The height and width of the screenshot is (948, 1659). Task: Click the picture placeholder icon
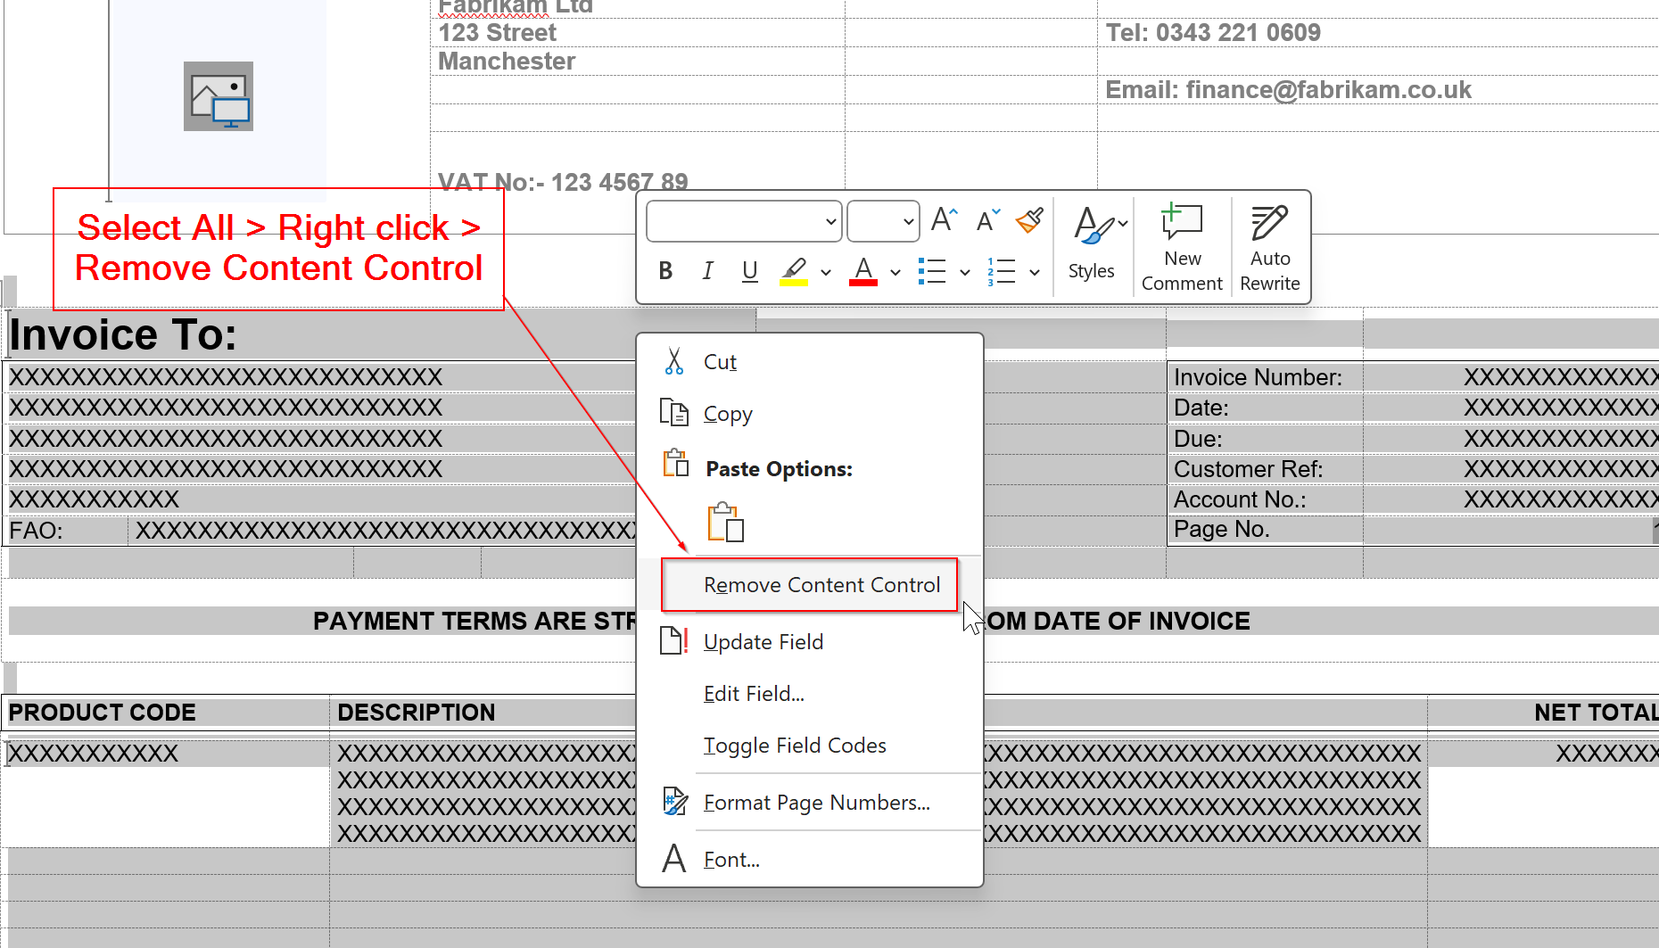coord(219,96)
